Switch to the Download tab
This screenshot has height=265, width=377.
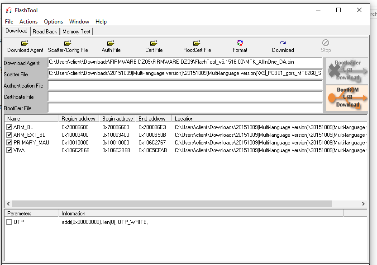[16, 31]
